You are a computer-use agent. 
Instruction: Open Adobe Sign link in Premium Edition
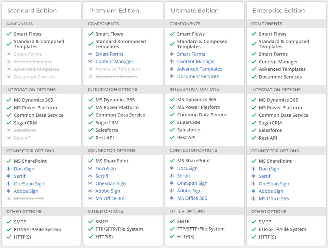coord(108,191)
